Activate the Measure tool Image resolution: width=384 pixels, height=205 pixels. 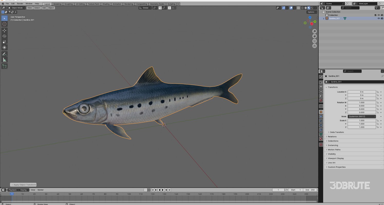point(4,60)
